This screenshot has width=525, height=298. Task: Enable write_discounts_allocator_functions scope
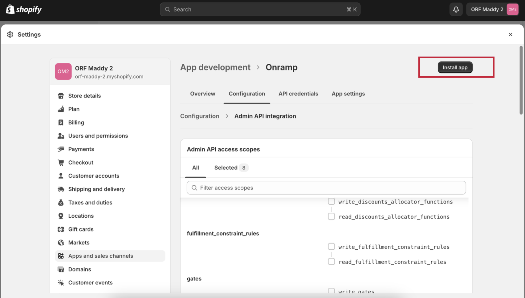[x=331, y=201]
